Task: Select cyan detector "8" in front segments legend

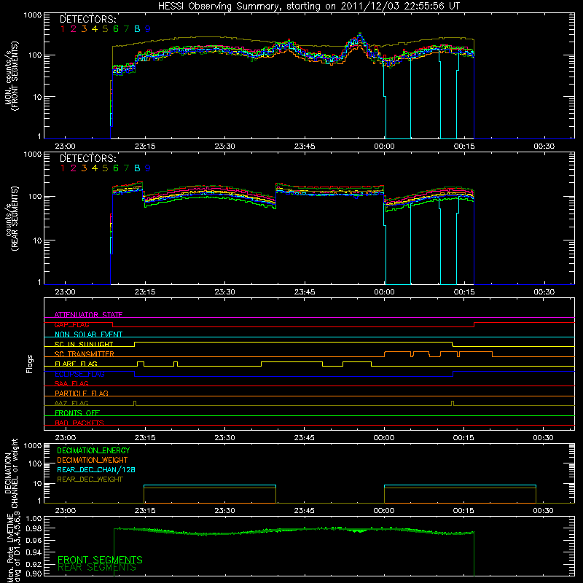Action: click(137, 28)
